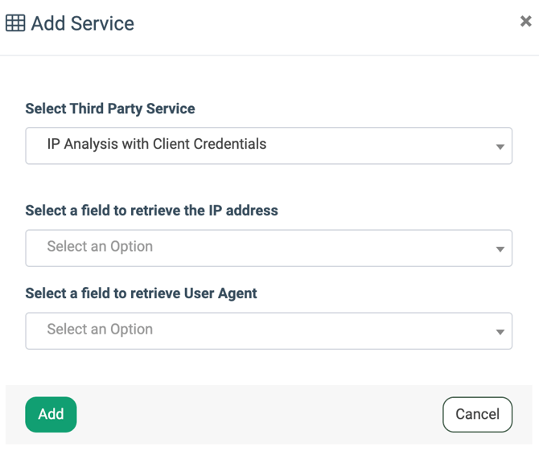Click 'Select an Option' placeholder under User Agent
539x451 pixels.
click(x=100, y=330)
